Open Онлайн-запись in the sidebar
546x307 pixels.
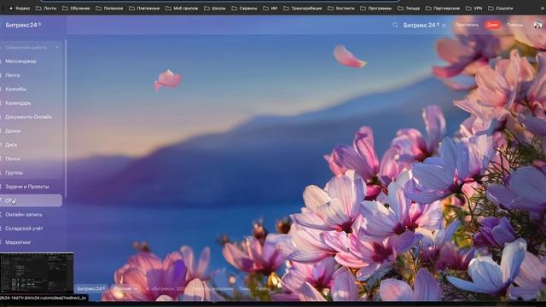[24, 214]
